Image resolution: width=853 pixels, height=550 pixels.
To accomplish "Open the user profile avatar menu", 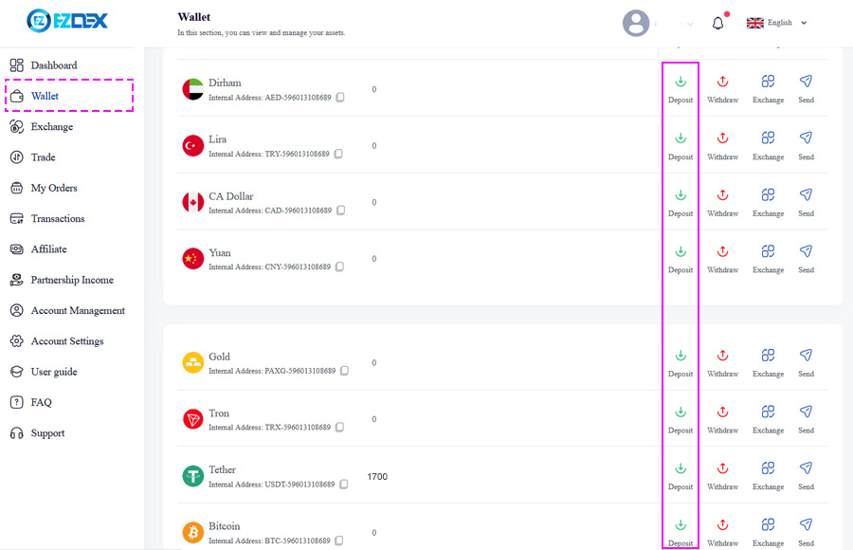I will 636,23.
